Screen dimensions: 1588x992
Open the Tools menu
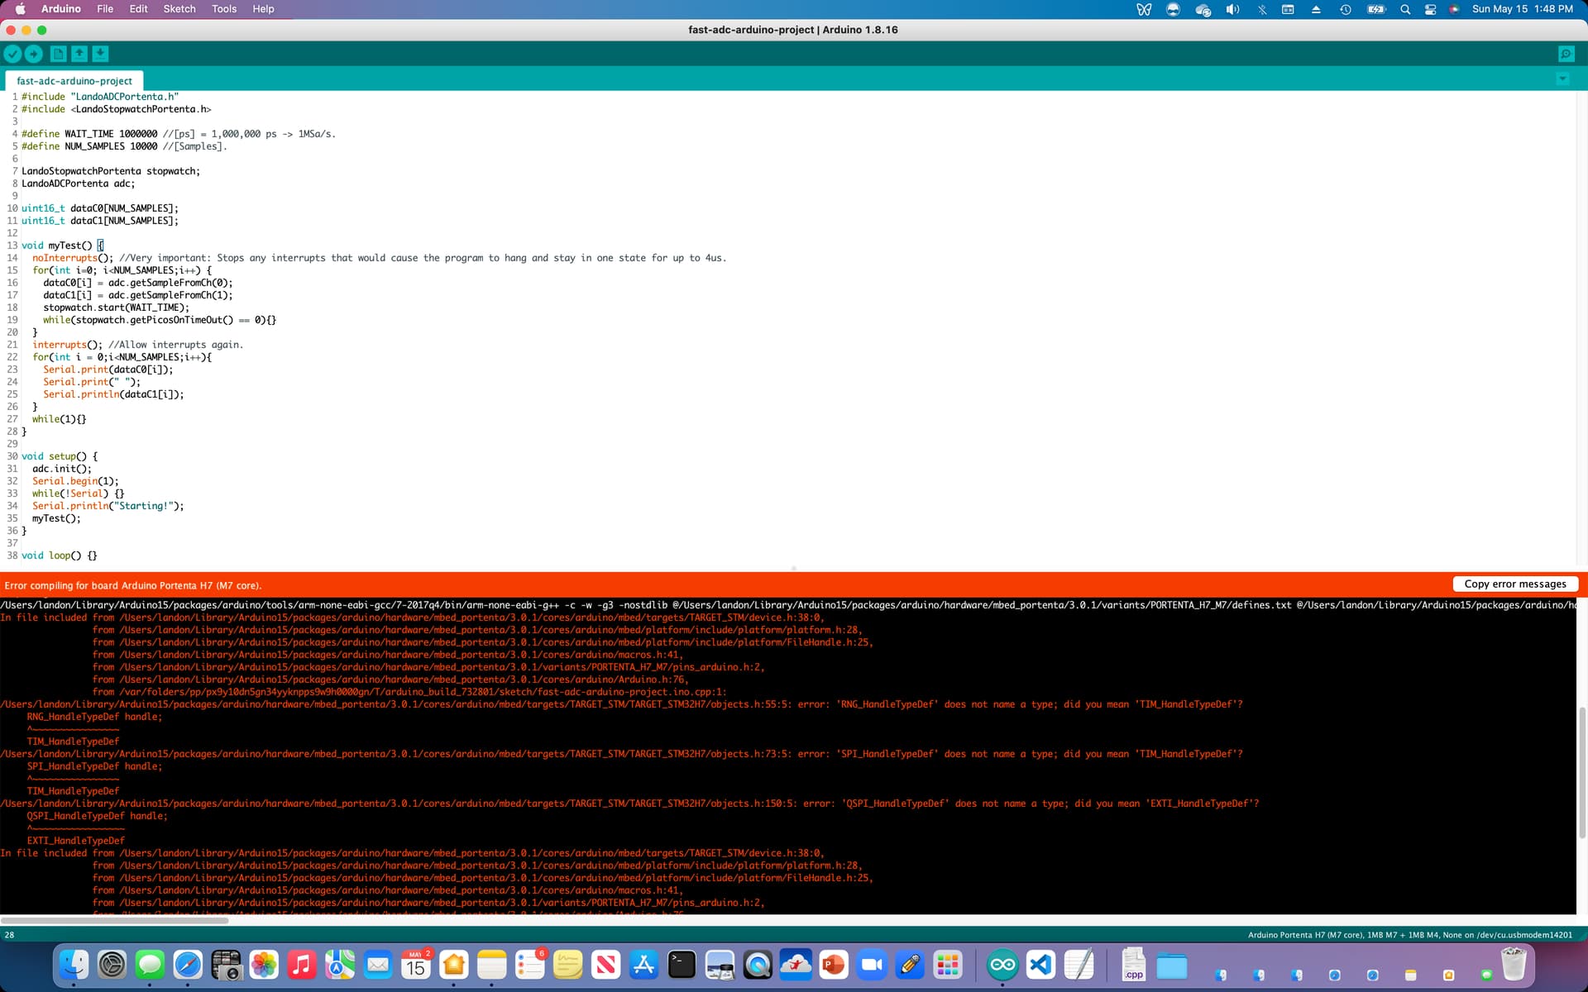[222, 9]
